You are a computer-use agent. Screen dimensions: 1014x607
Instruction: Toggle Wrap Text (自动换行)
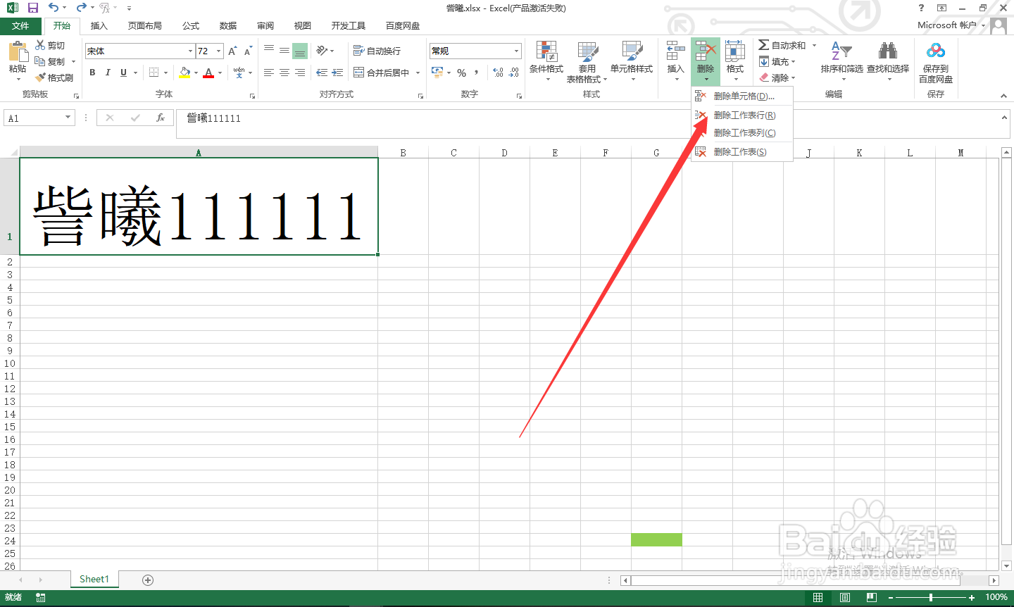tap(377, 51)
